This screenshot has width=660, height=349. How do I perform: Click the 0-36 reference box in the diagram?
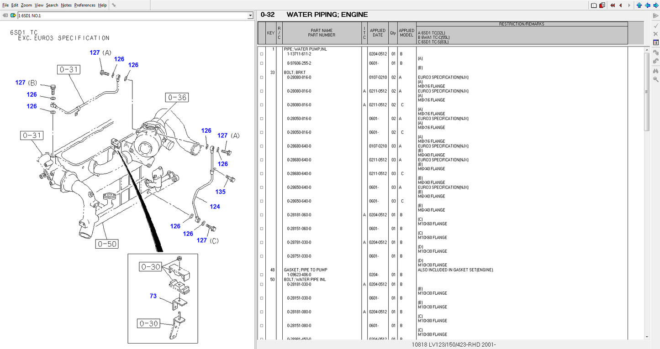coord(176,97)
